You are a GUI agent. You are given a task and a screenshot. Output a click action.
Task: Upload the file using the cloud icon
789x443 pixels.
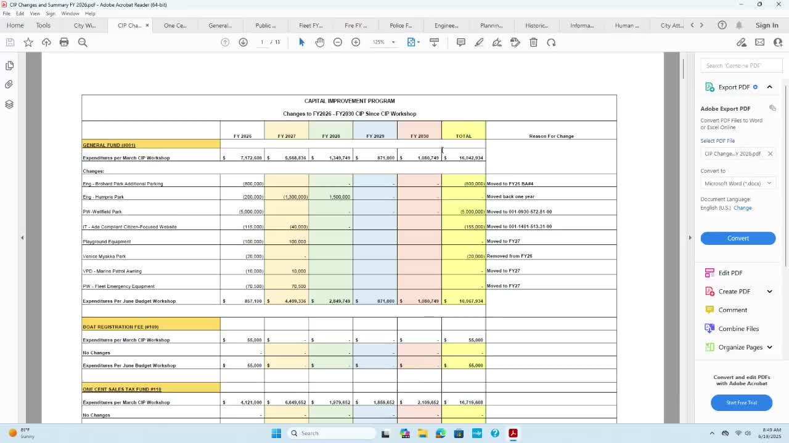(46, 42)
